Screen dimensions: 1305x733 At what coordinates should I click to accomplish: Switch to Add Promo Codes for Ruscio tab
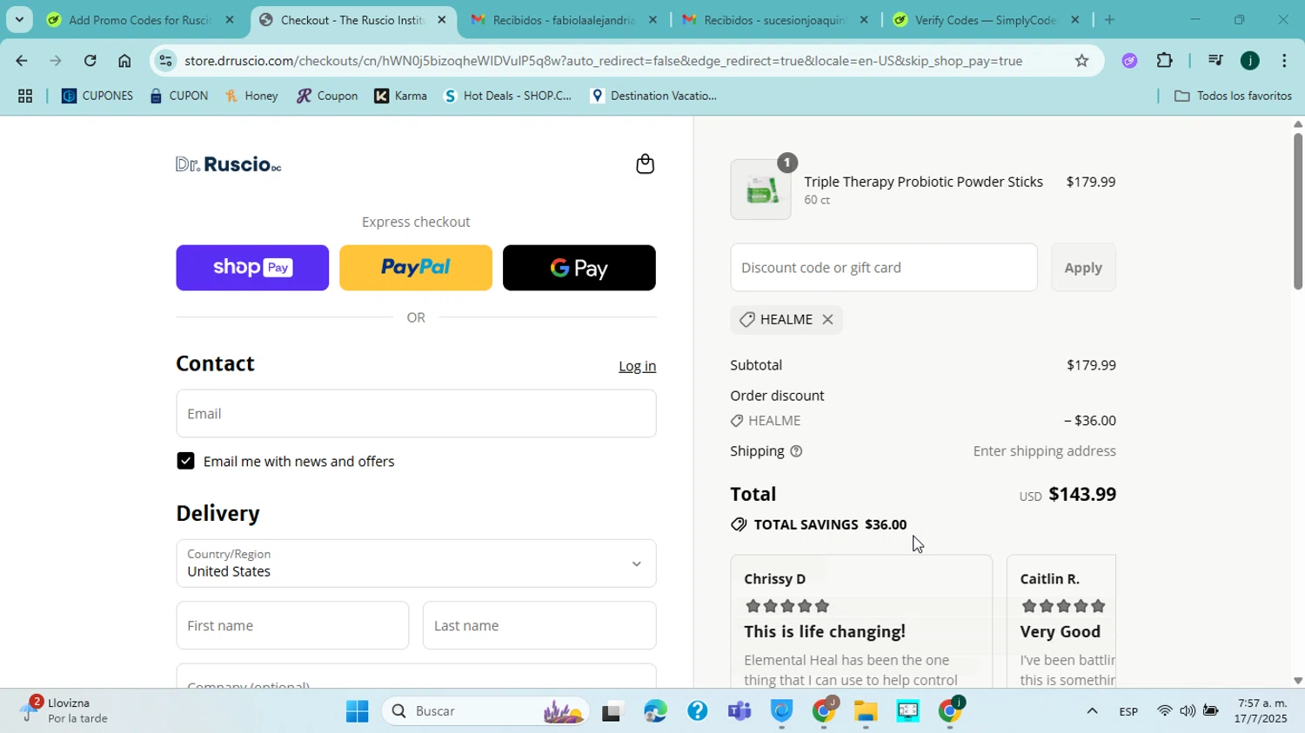tap(139, 19)
